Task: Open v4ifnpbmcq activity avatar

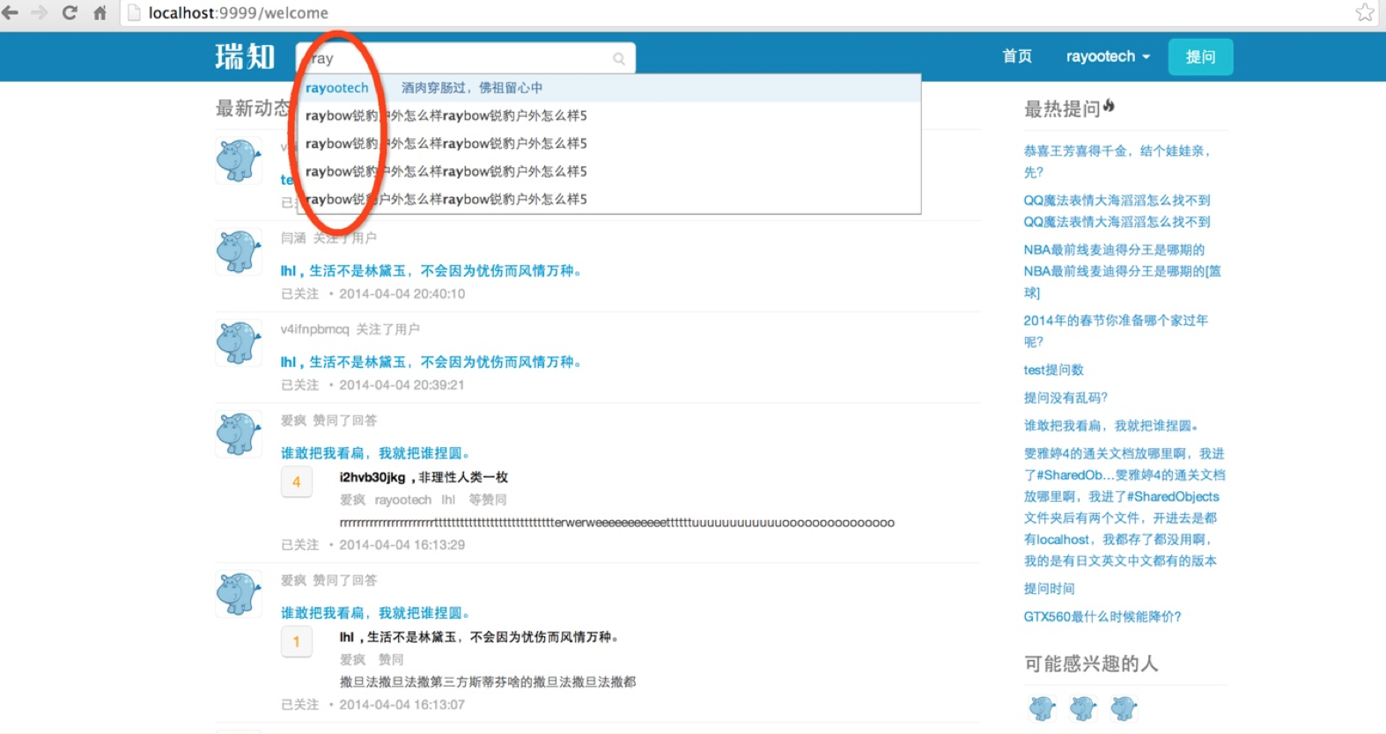Action: (239, 342)
